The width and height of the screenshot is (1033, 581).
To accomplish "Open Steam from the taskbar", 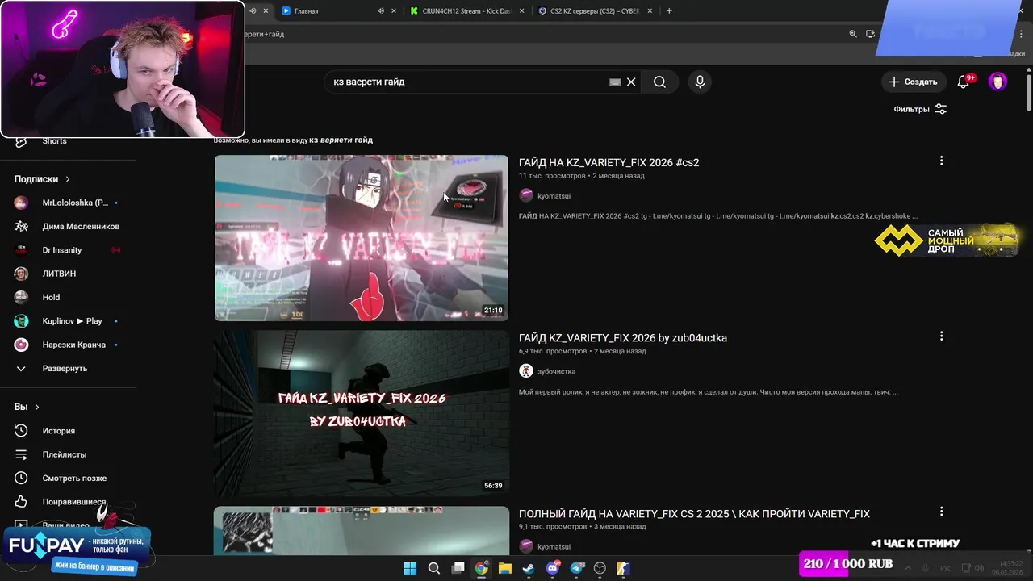I will coord(529,568).
